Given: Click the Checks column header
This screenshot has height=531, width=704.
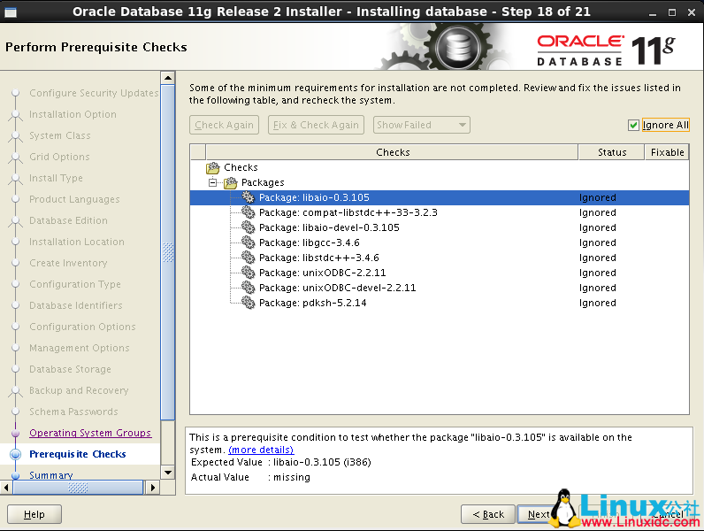Looking at the screenshot, I should click(x=393, y=152).
